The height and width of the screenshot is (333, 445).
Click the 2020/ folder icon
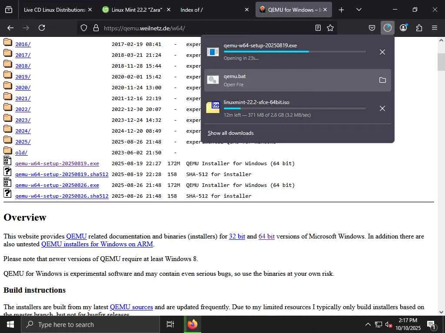[8, 86]
